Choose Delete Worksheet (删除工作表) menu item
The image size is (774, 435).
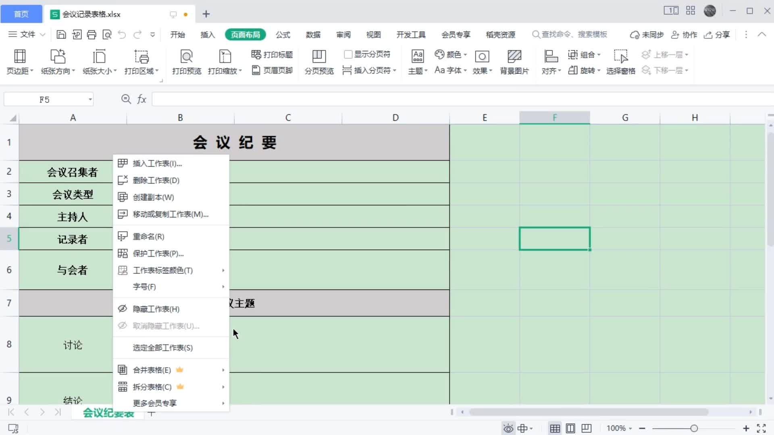[171, 180]
